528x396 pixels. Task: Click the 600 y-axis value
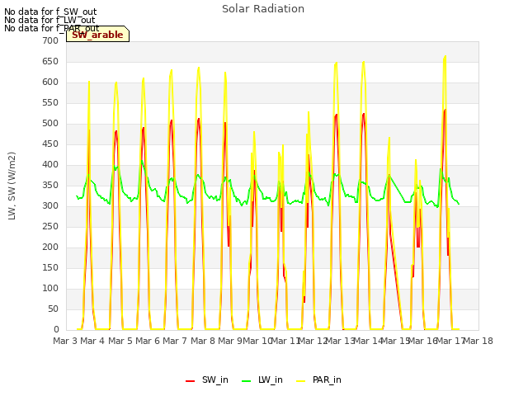click(50, 82)
